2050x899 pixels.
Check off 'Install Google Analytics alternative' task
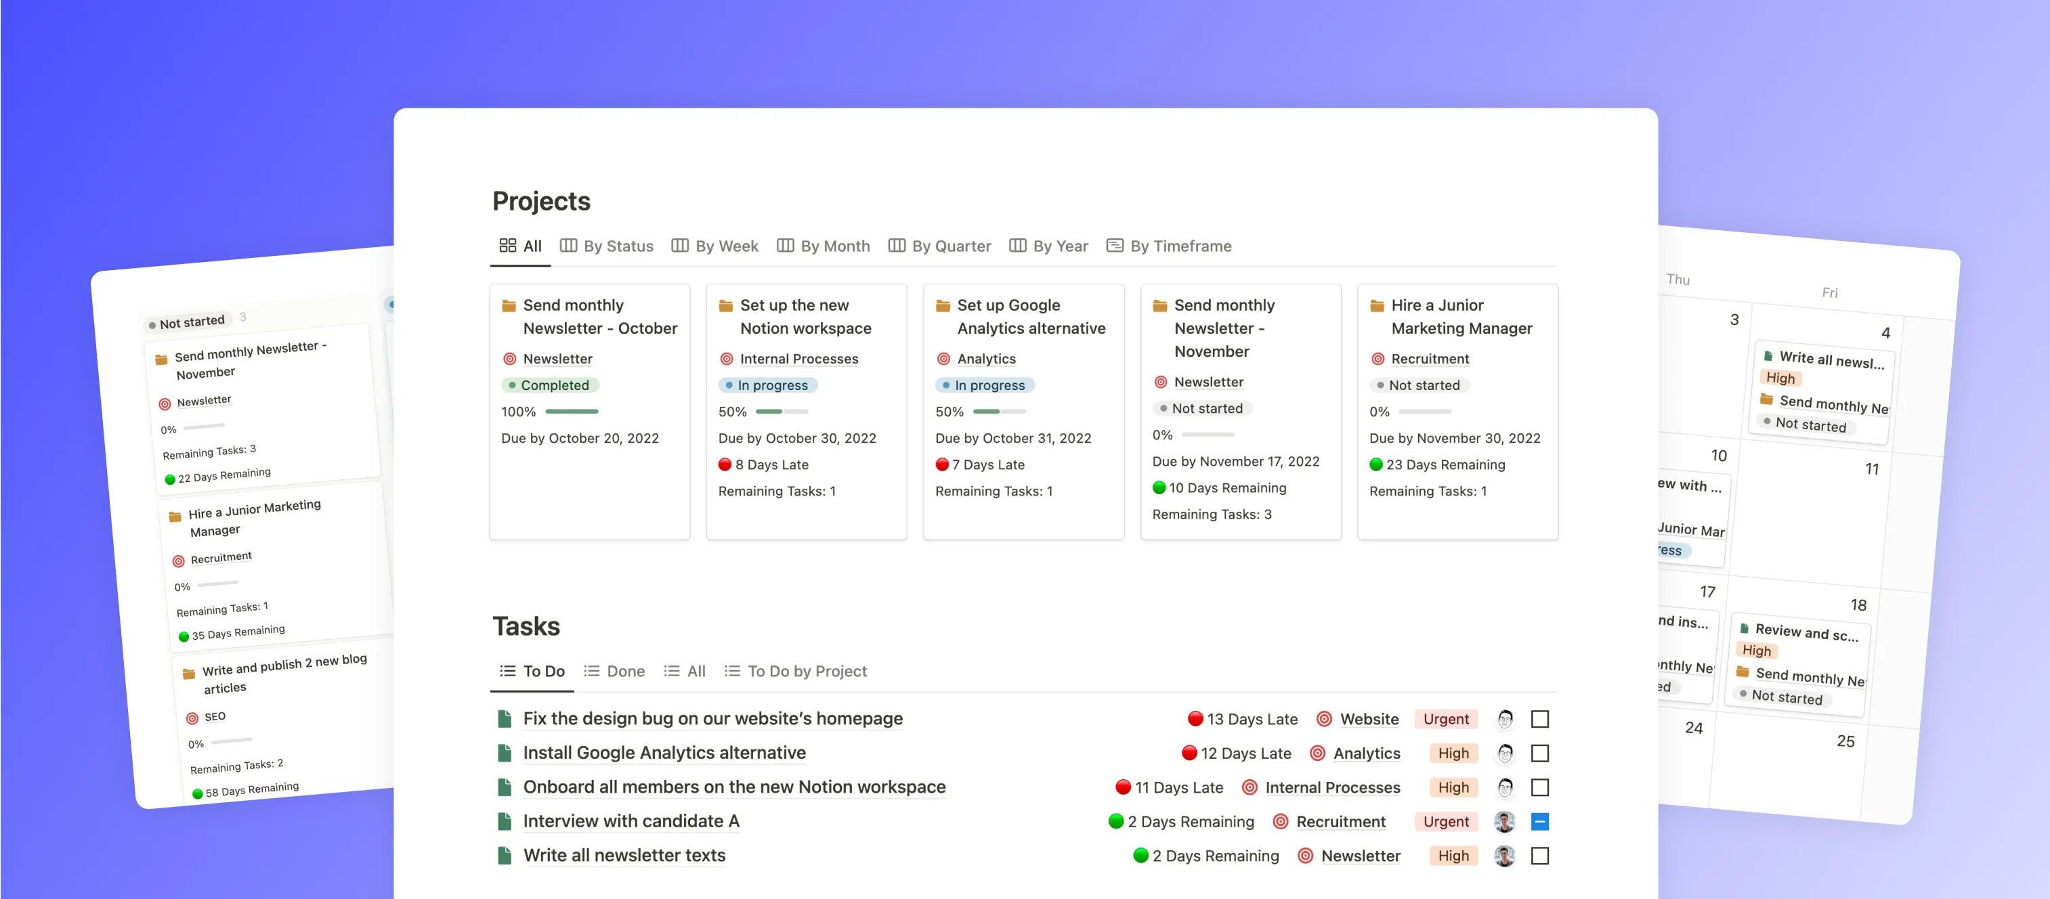[1540, 753]
